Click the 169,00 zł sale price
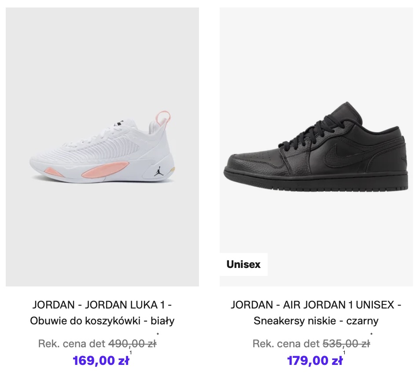This screenshot has height=379, width=420. click(x=101, y=361)
